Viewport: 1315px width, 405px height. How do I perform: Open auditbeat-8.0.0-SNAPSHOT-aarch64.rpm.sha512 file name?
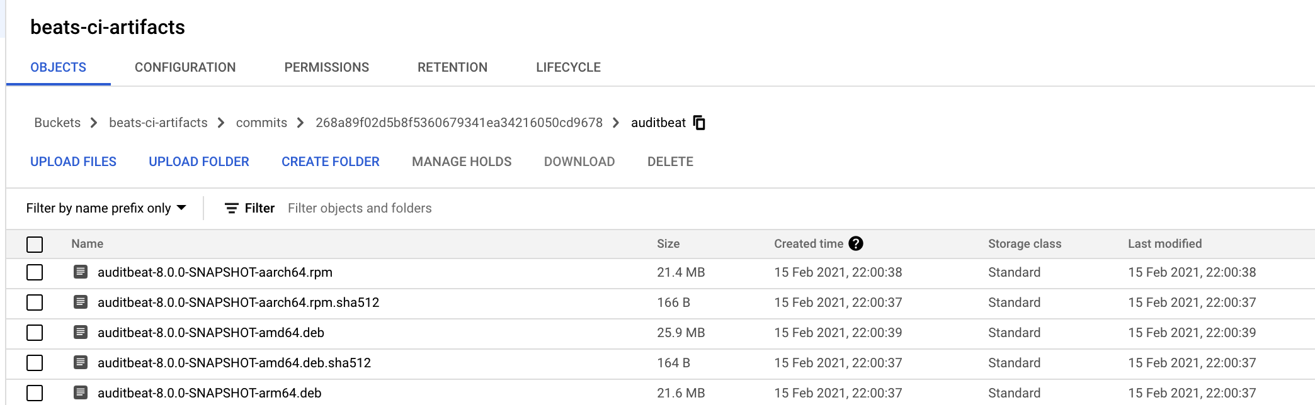[x=238, y=302]
